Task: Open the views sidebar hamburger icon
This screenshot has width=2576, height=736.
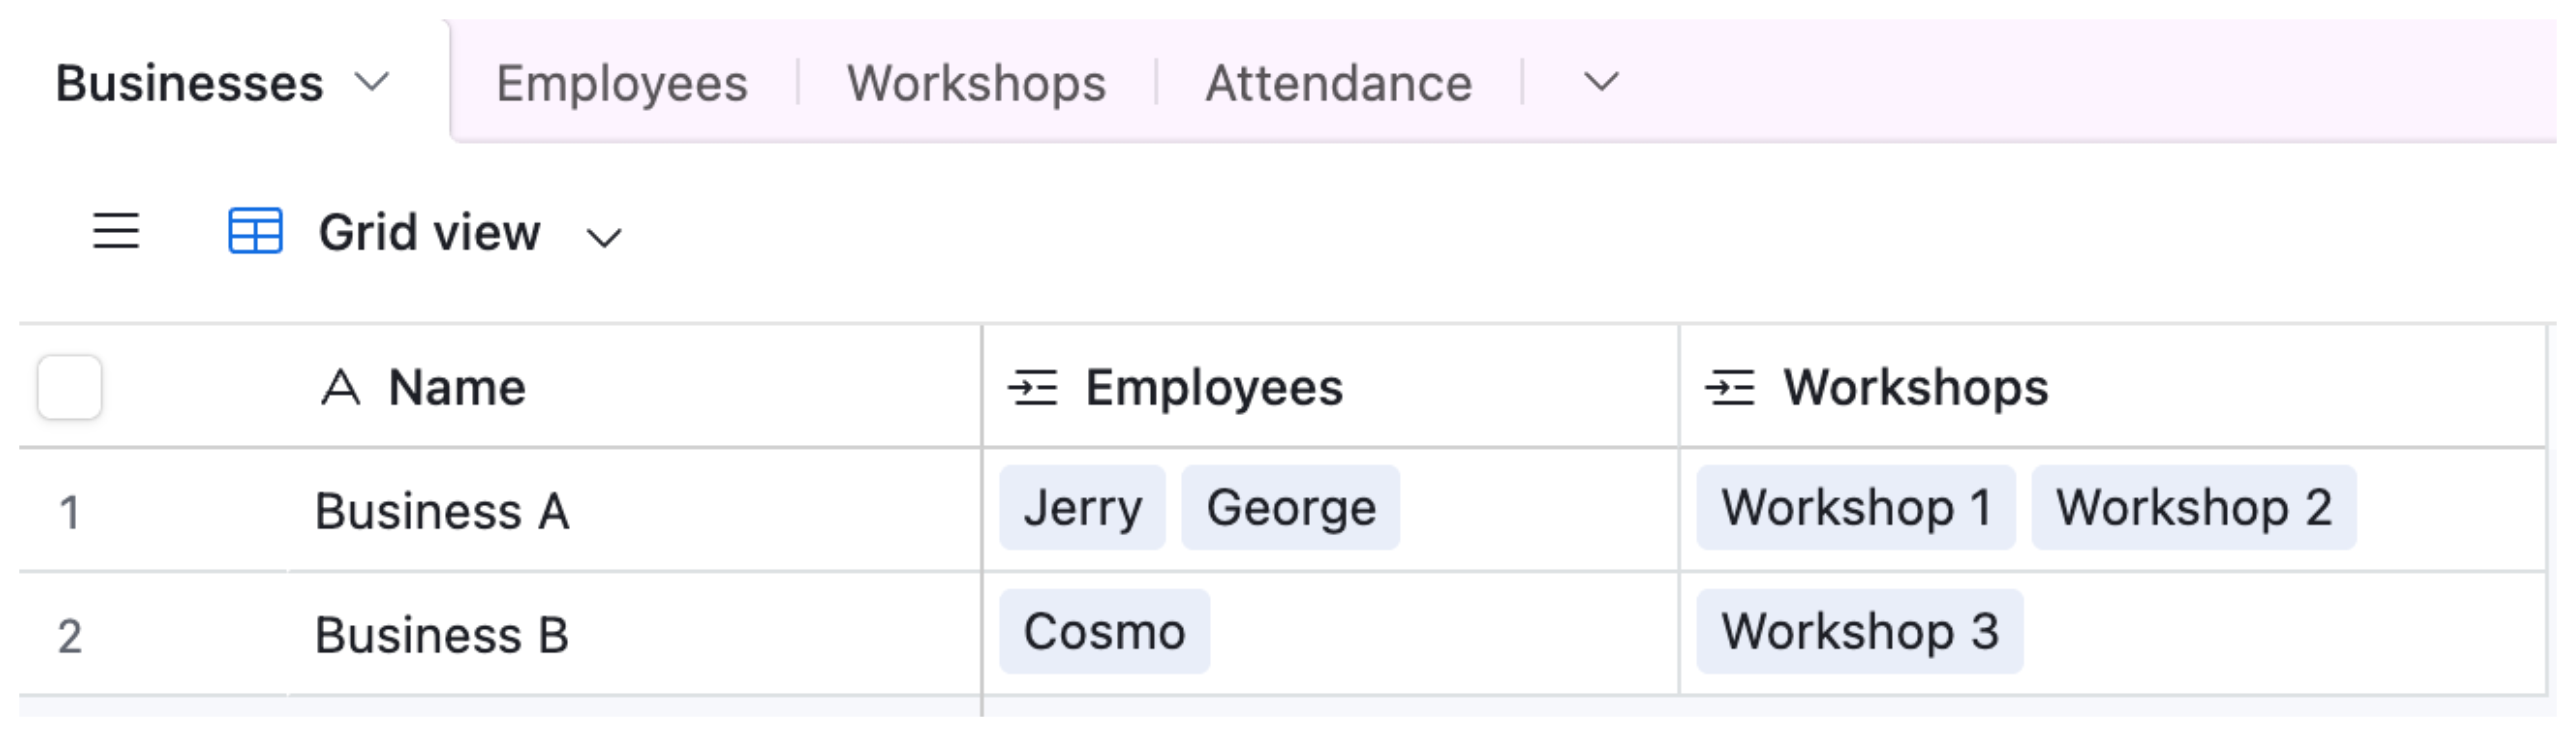Action: pyautogui.click(x=116, y=231)
